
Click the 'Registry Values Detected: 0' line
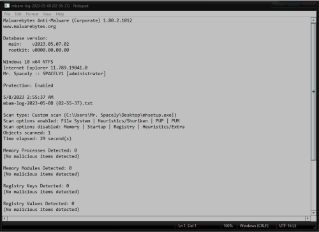pyautogui.click(x=39, y=203)
